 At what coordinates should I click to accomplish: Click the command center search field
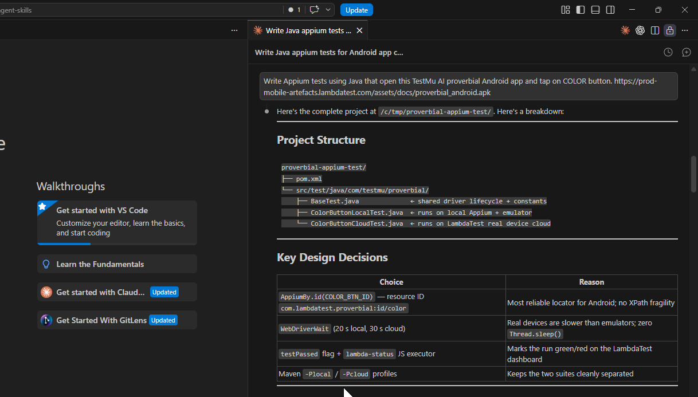coord(140,10)
